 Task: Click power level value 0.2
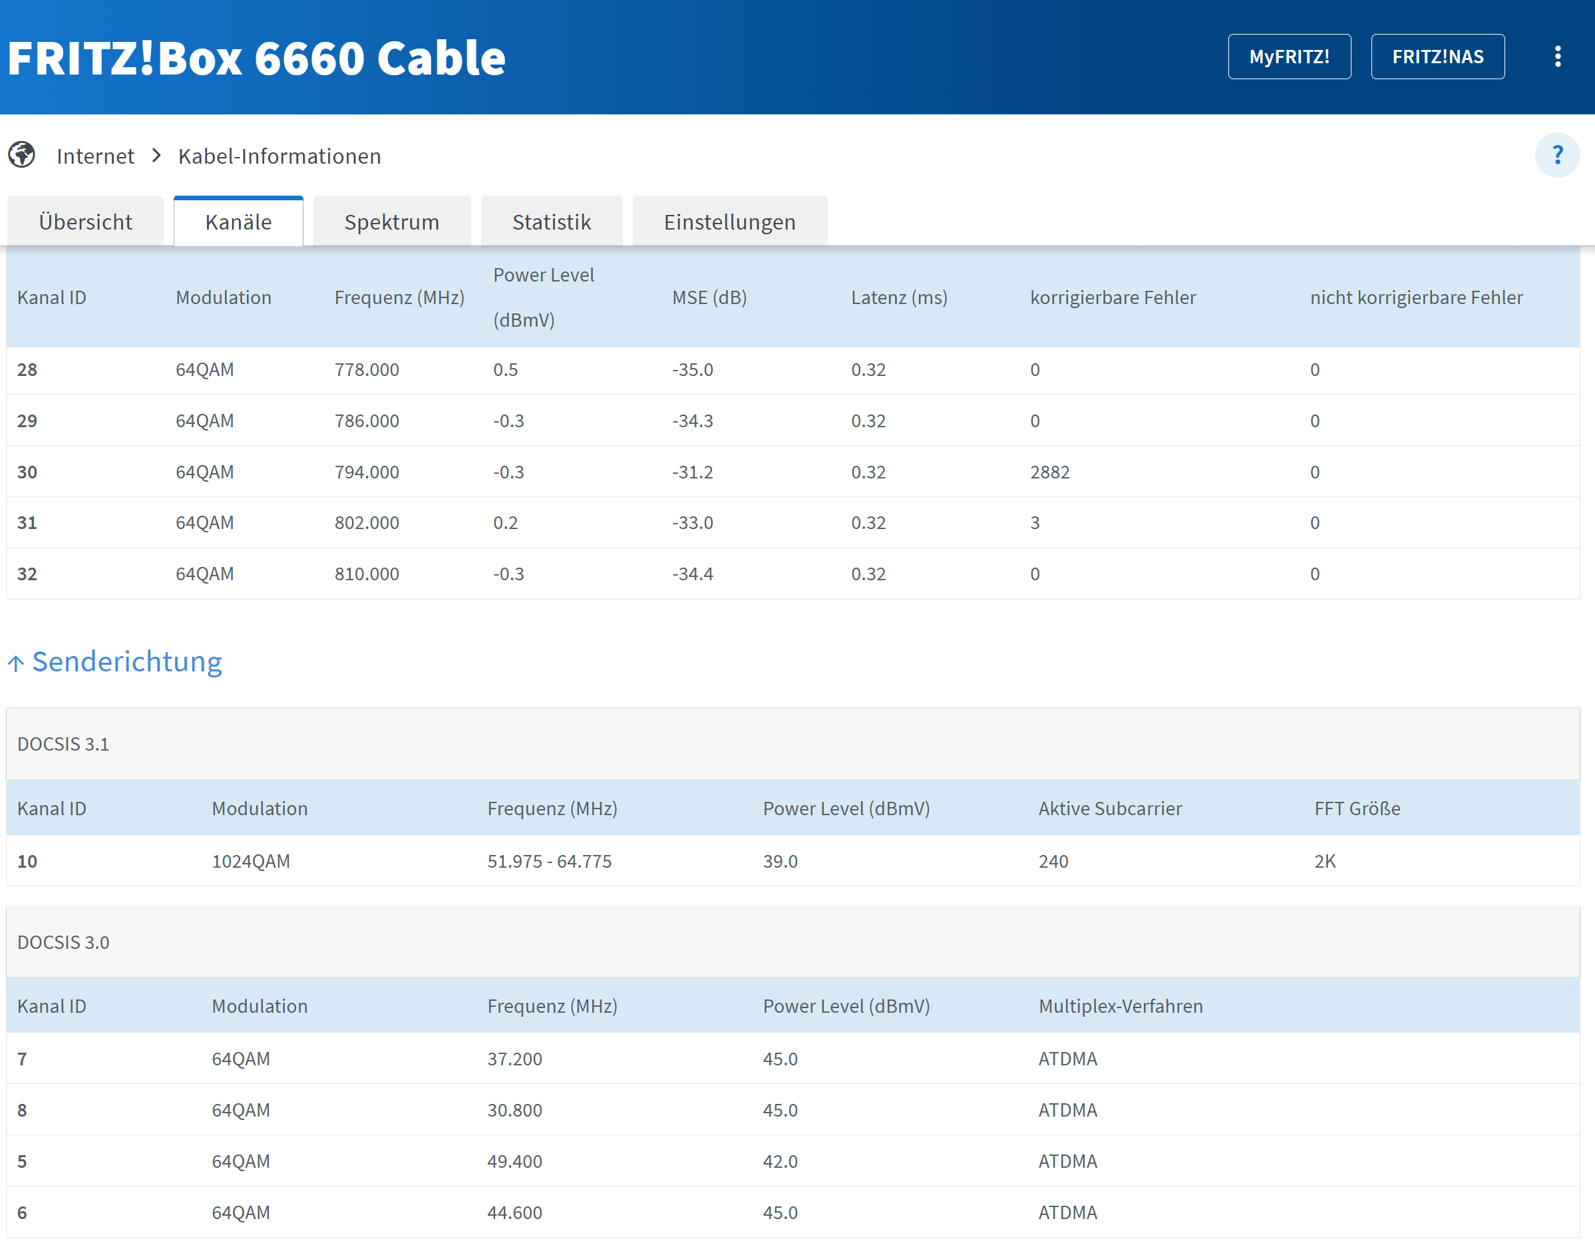point(505,522)
